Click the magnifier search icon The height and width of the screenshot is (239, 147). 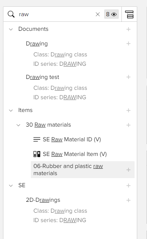coord(11,14)
